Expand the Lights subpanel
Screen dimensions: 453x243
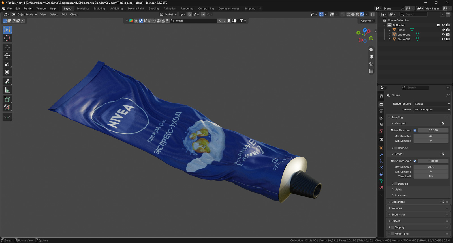398,190
